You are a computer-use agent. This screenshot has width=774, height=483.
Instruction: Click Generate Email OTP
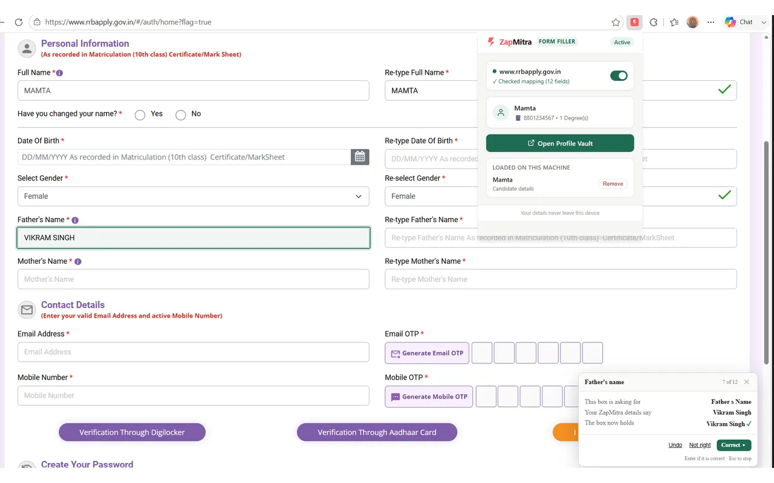click(x=428, y=353)
